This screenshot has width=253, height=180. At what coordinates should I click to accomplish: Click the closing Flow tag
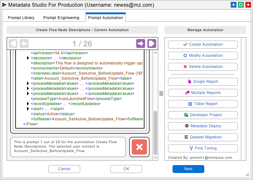[x=31, y=124]
